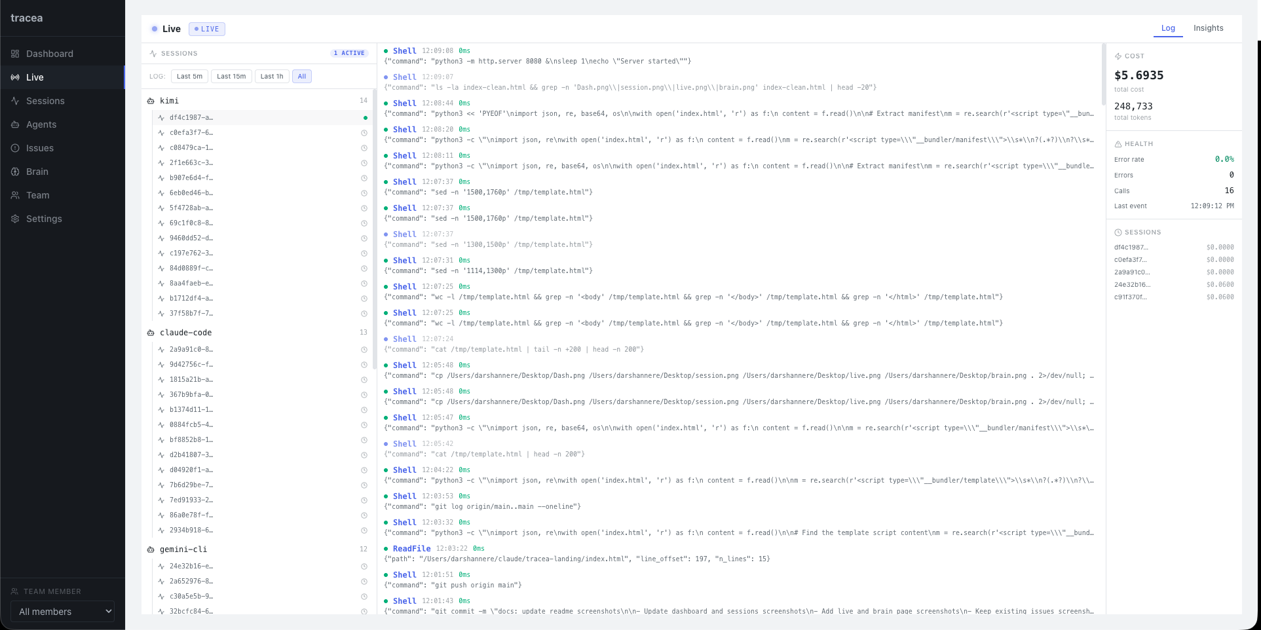Filter log to Last 15m
The image size is (1261, 630).
click(x=231, y=77)
